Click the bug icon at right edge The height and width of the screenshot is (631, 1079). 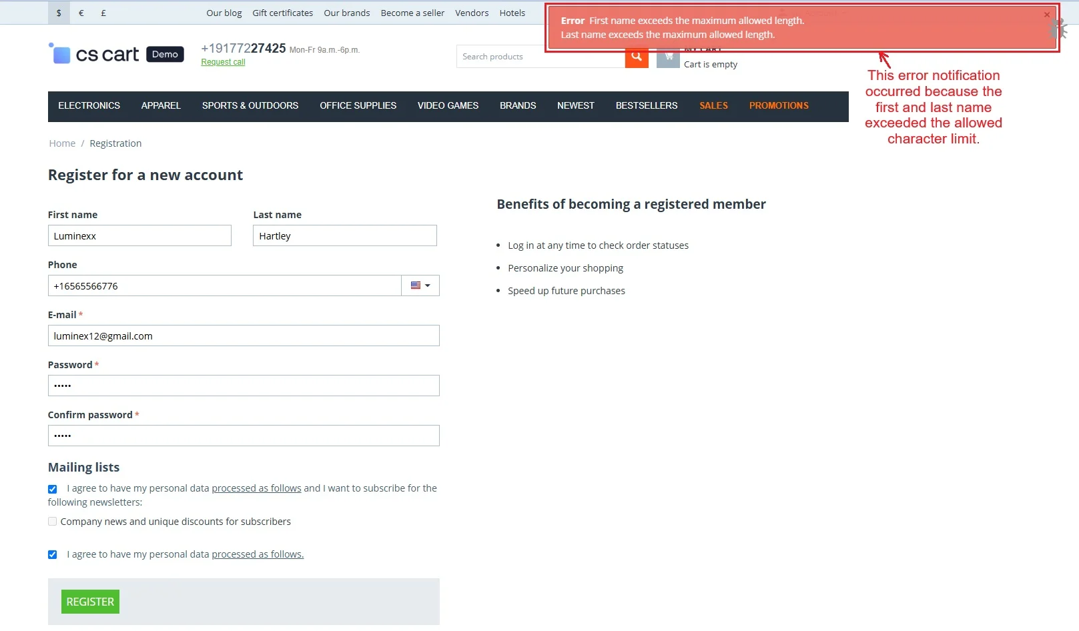[1059, 29]
